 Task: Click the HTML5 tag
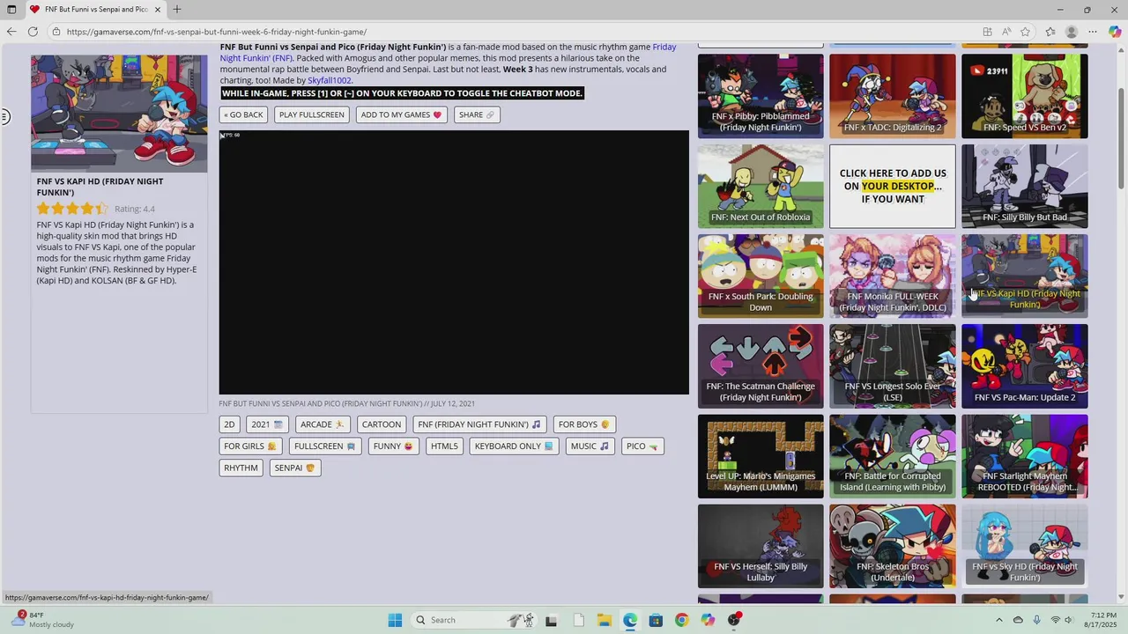[444, 446]
